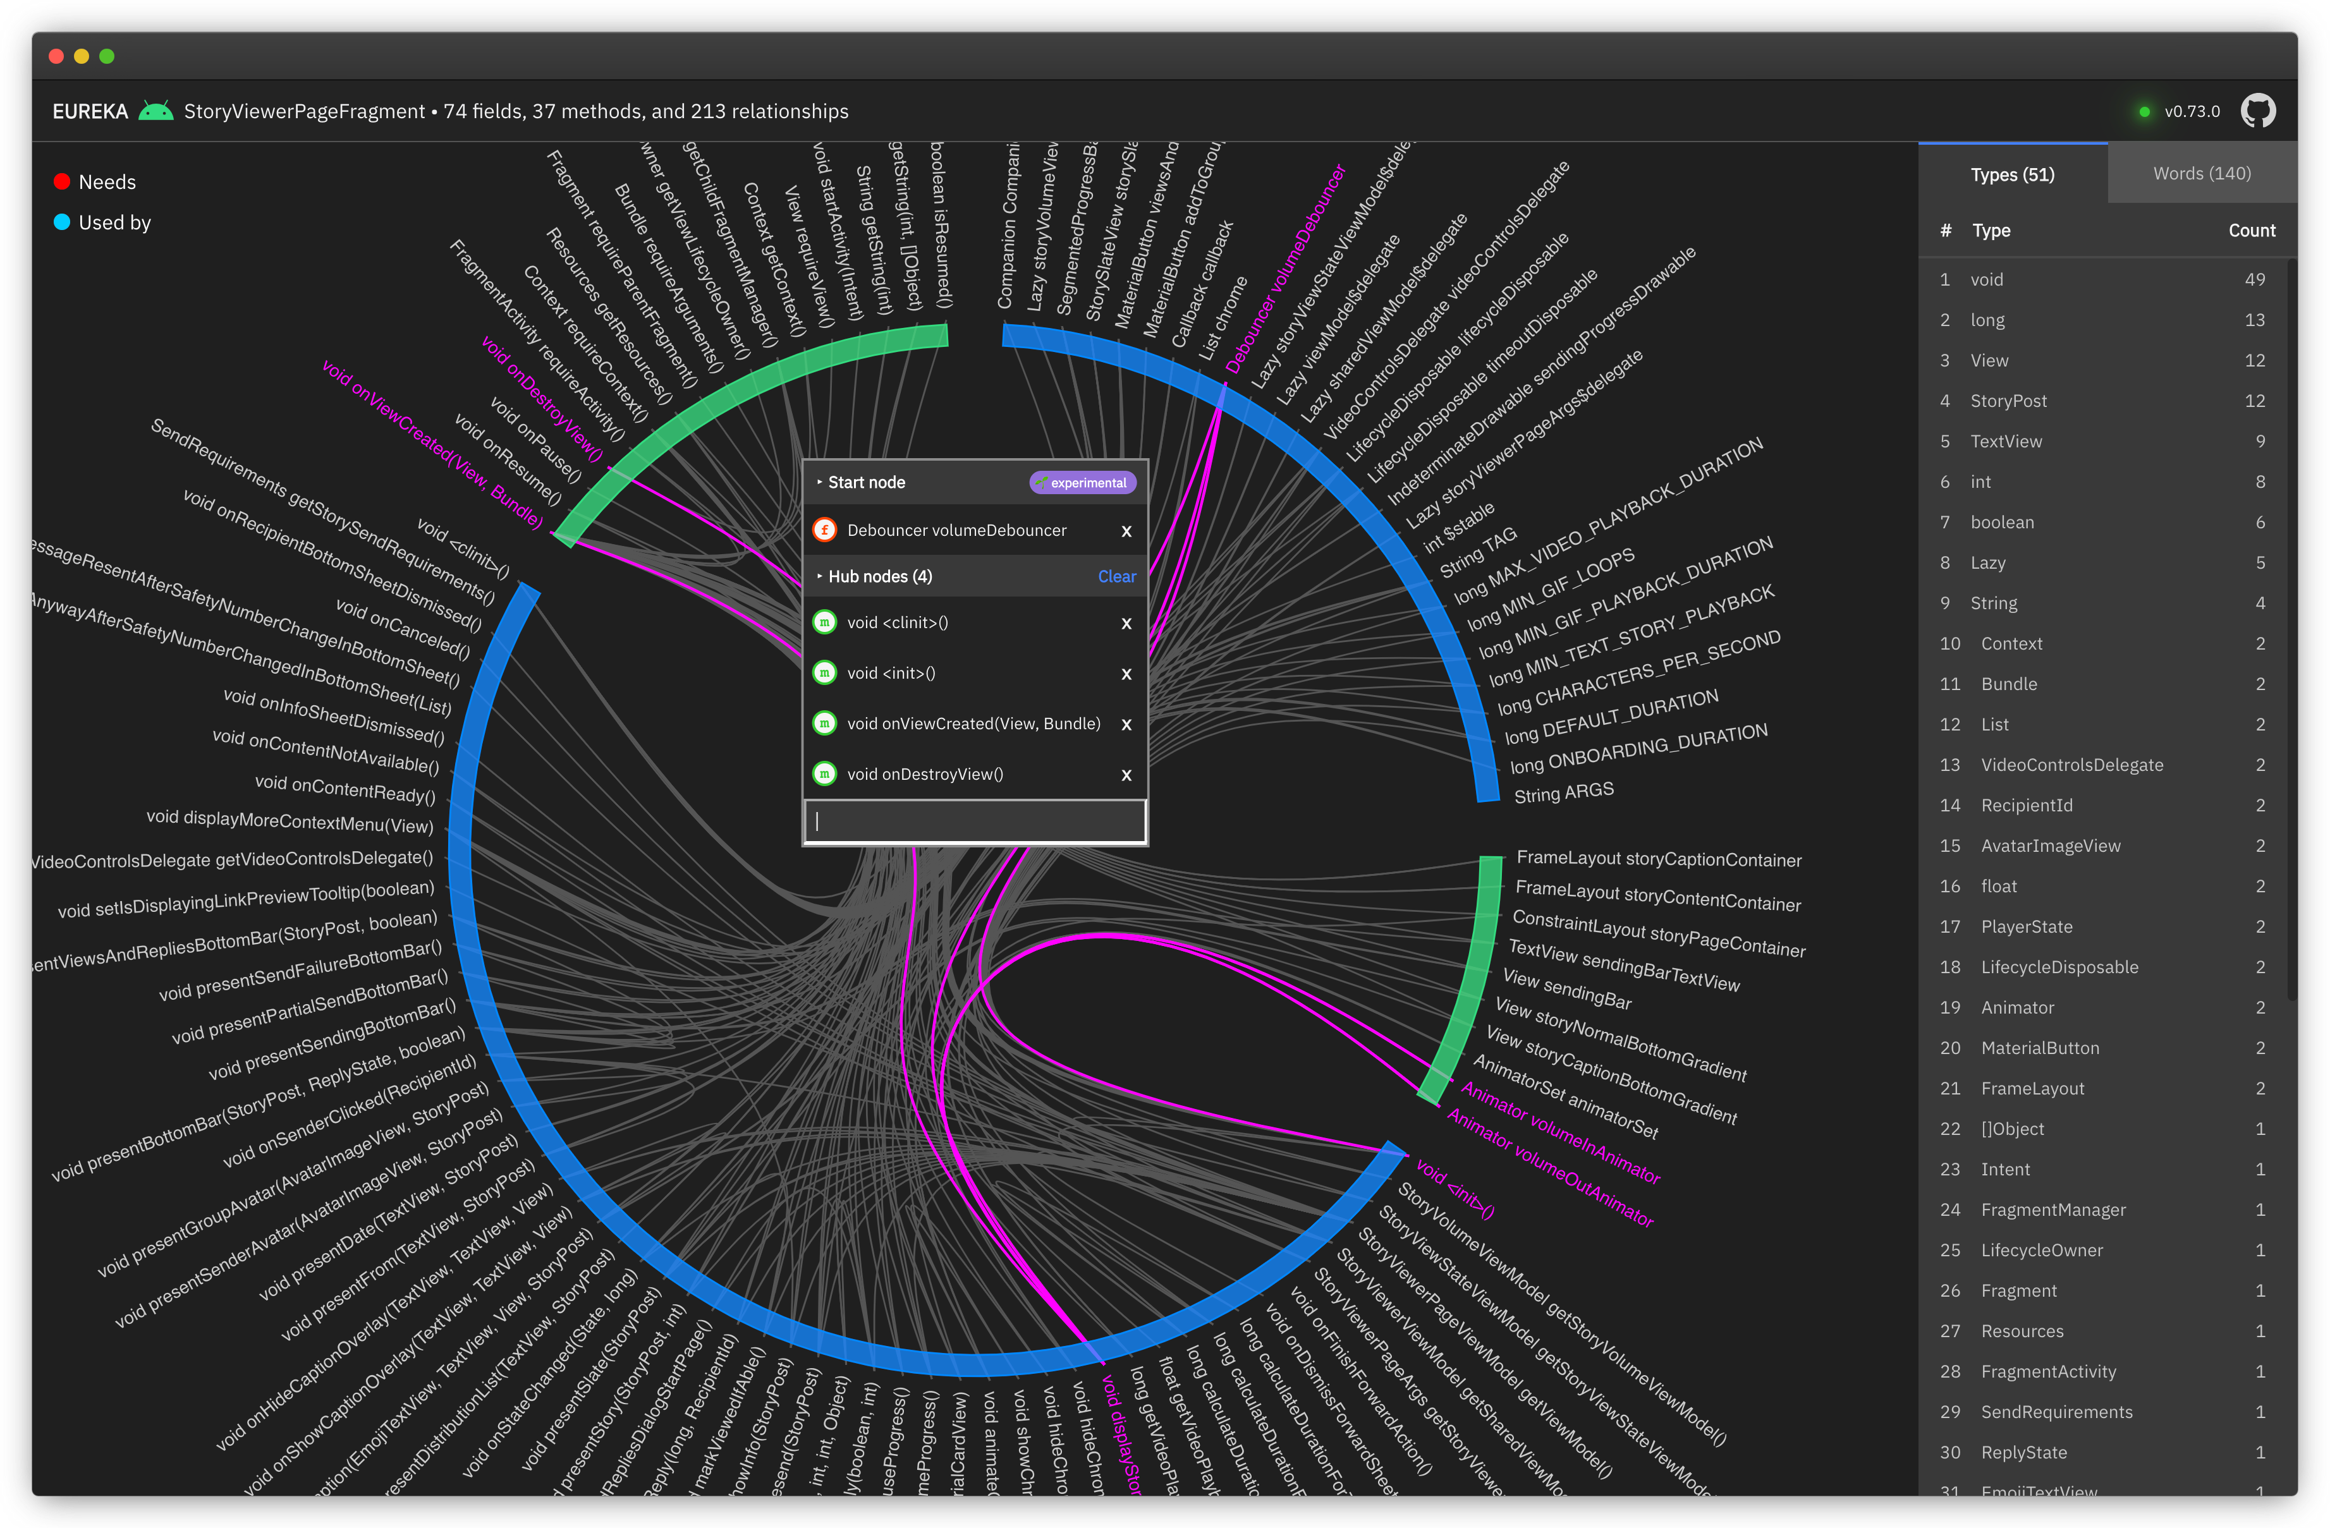The height and width of the screenshot is (1528, 2330).
Task: Clear all hub nodes
Action: coord(1116,576)
